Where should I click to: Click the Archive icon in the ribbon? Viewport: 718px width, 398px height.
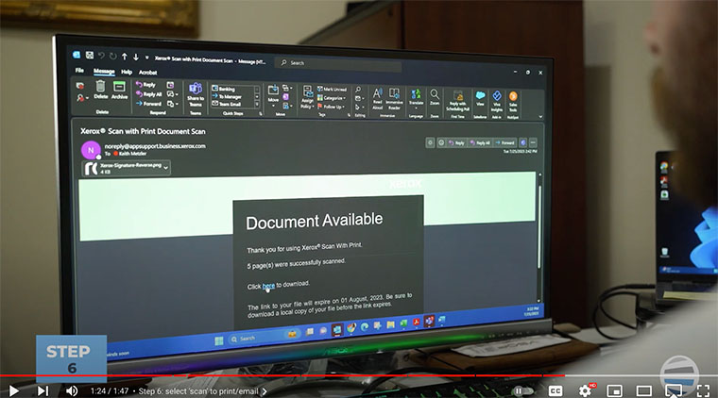point(119,87)
